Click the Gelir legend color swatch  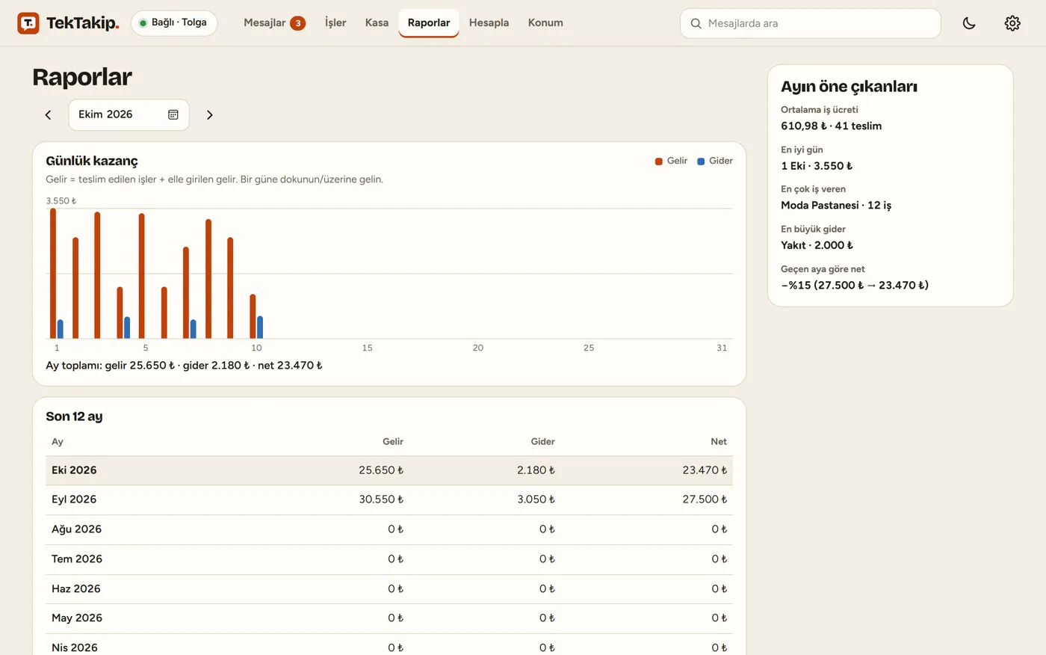659,162
